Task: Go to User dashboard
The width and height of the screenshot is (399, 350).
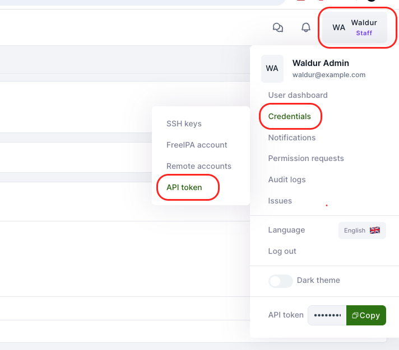Action: click(x=298, y=95)
